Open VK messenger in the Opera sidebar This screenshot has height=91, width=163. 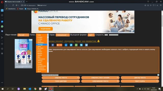[2, 31]
